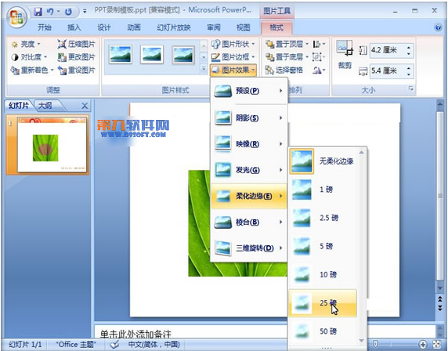This screenshot has height=351, width=448.
Task: Select the 格式 Format ribbon tab
Action: pos(276,27)
